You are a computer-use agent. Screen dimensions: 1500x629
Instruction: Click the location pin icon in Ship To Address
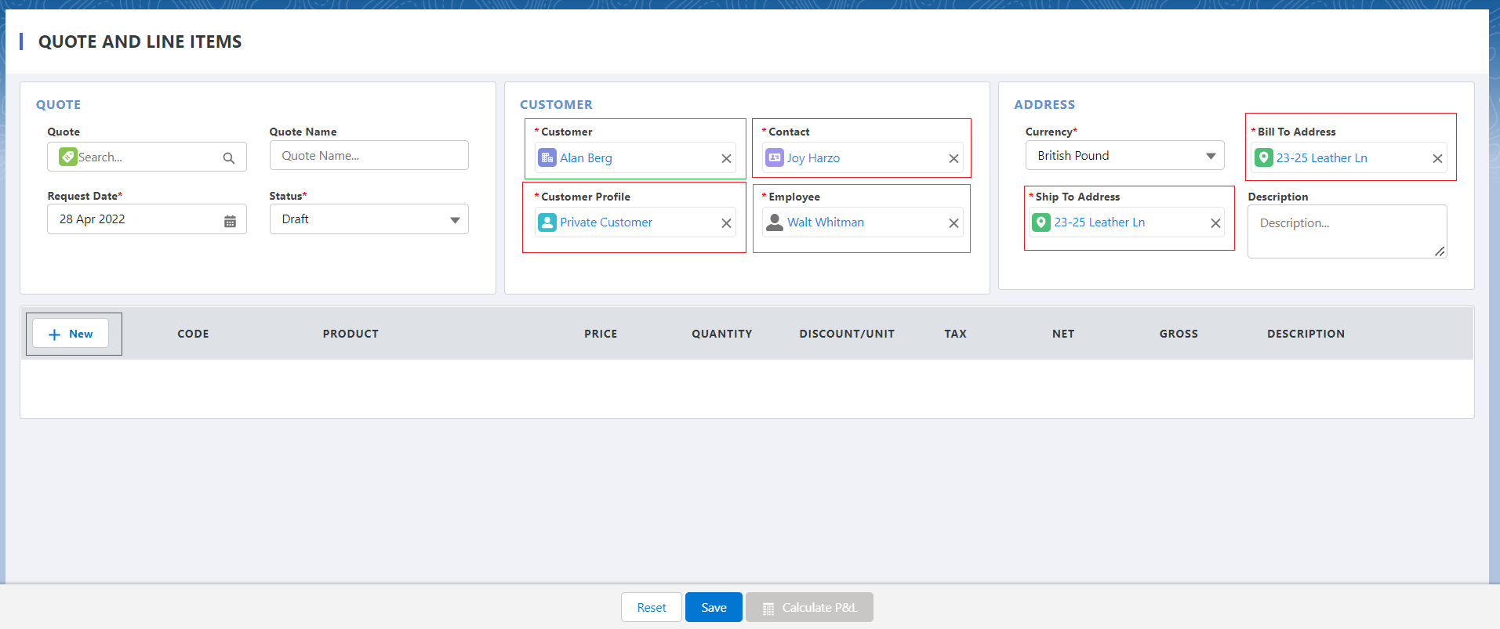(1041, 222)
